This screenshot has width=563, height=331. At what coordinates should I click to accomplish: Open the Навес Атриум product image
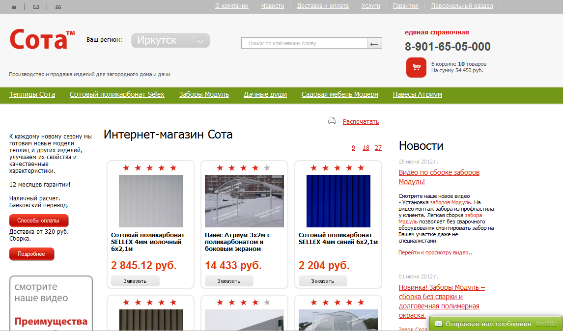click(244, 201)
